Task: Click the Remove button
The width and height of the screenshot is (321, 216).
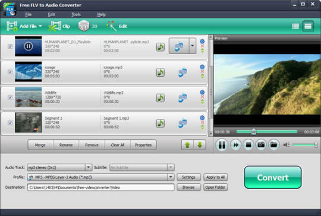Action: click(92, 145)
